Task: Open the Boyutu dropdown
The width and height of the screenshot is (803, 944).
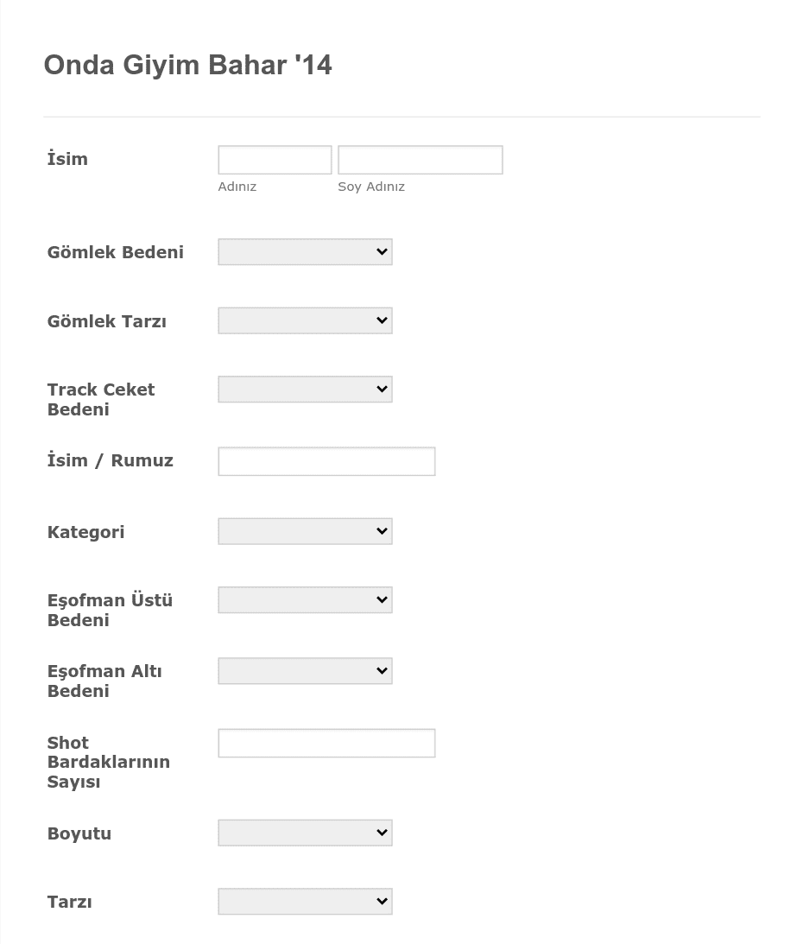Action: click(x=305, y=833)
